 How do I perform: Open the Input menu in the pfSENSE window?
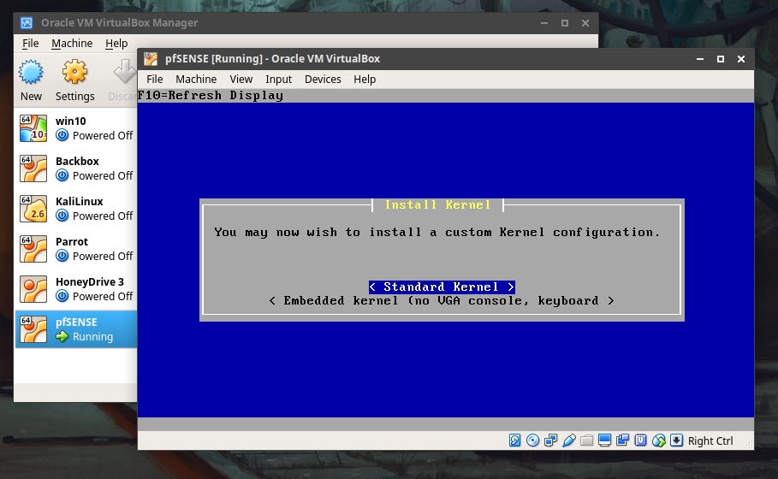pyautogui.click(x=278, y=80)
